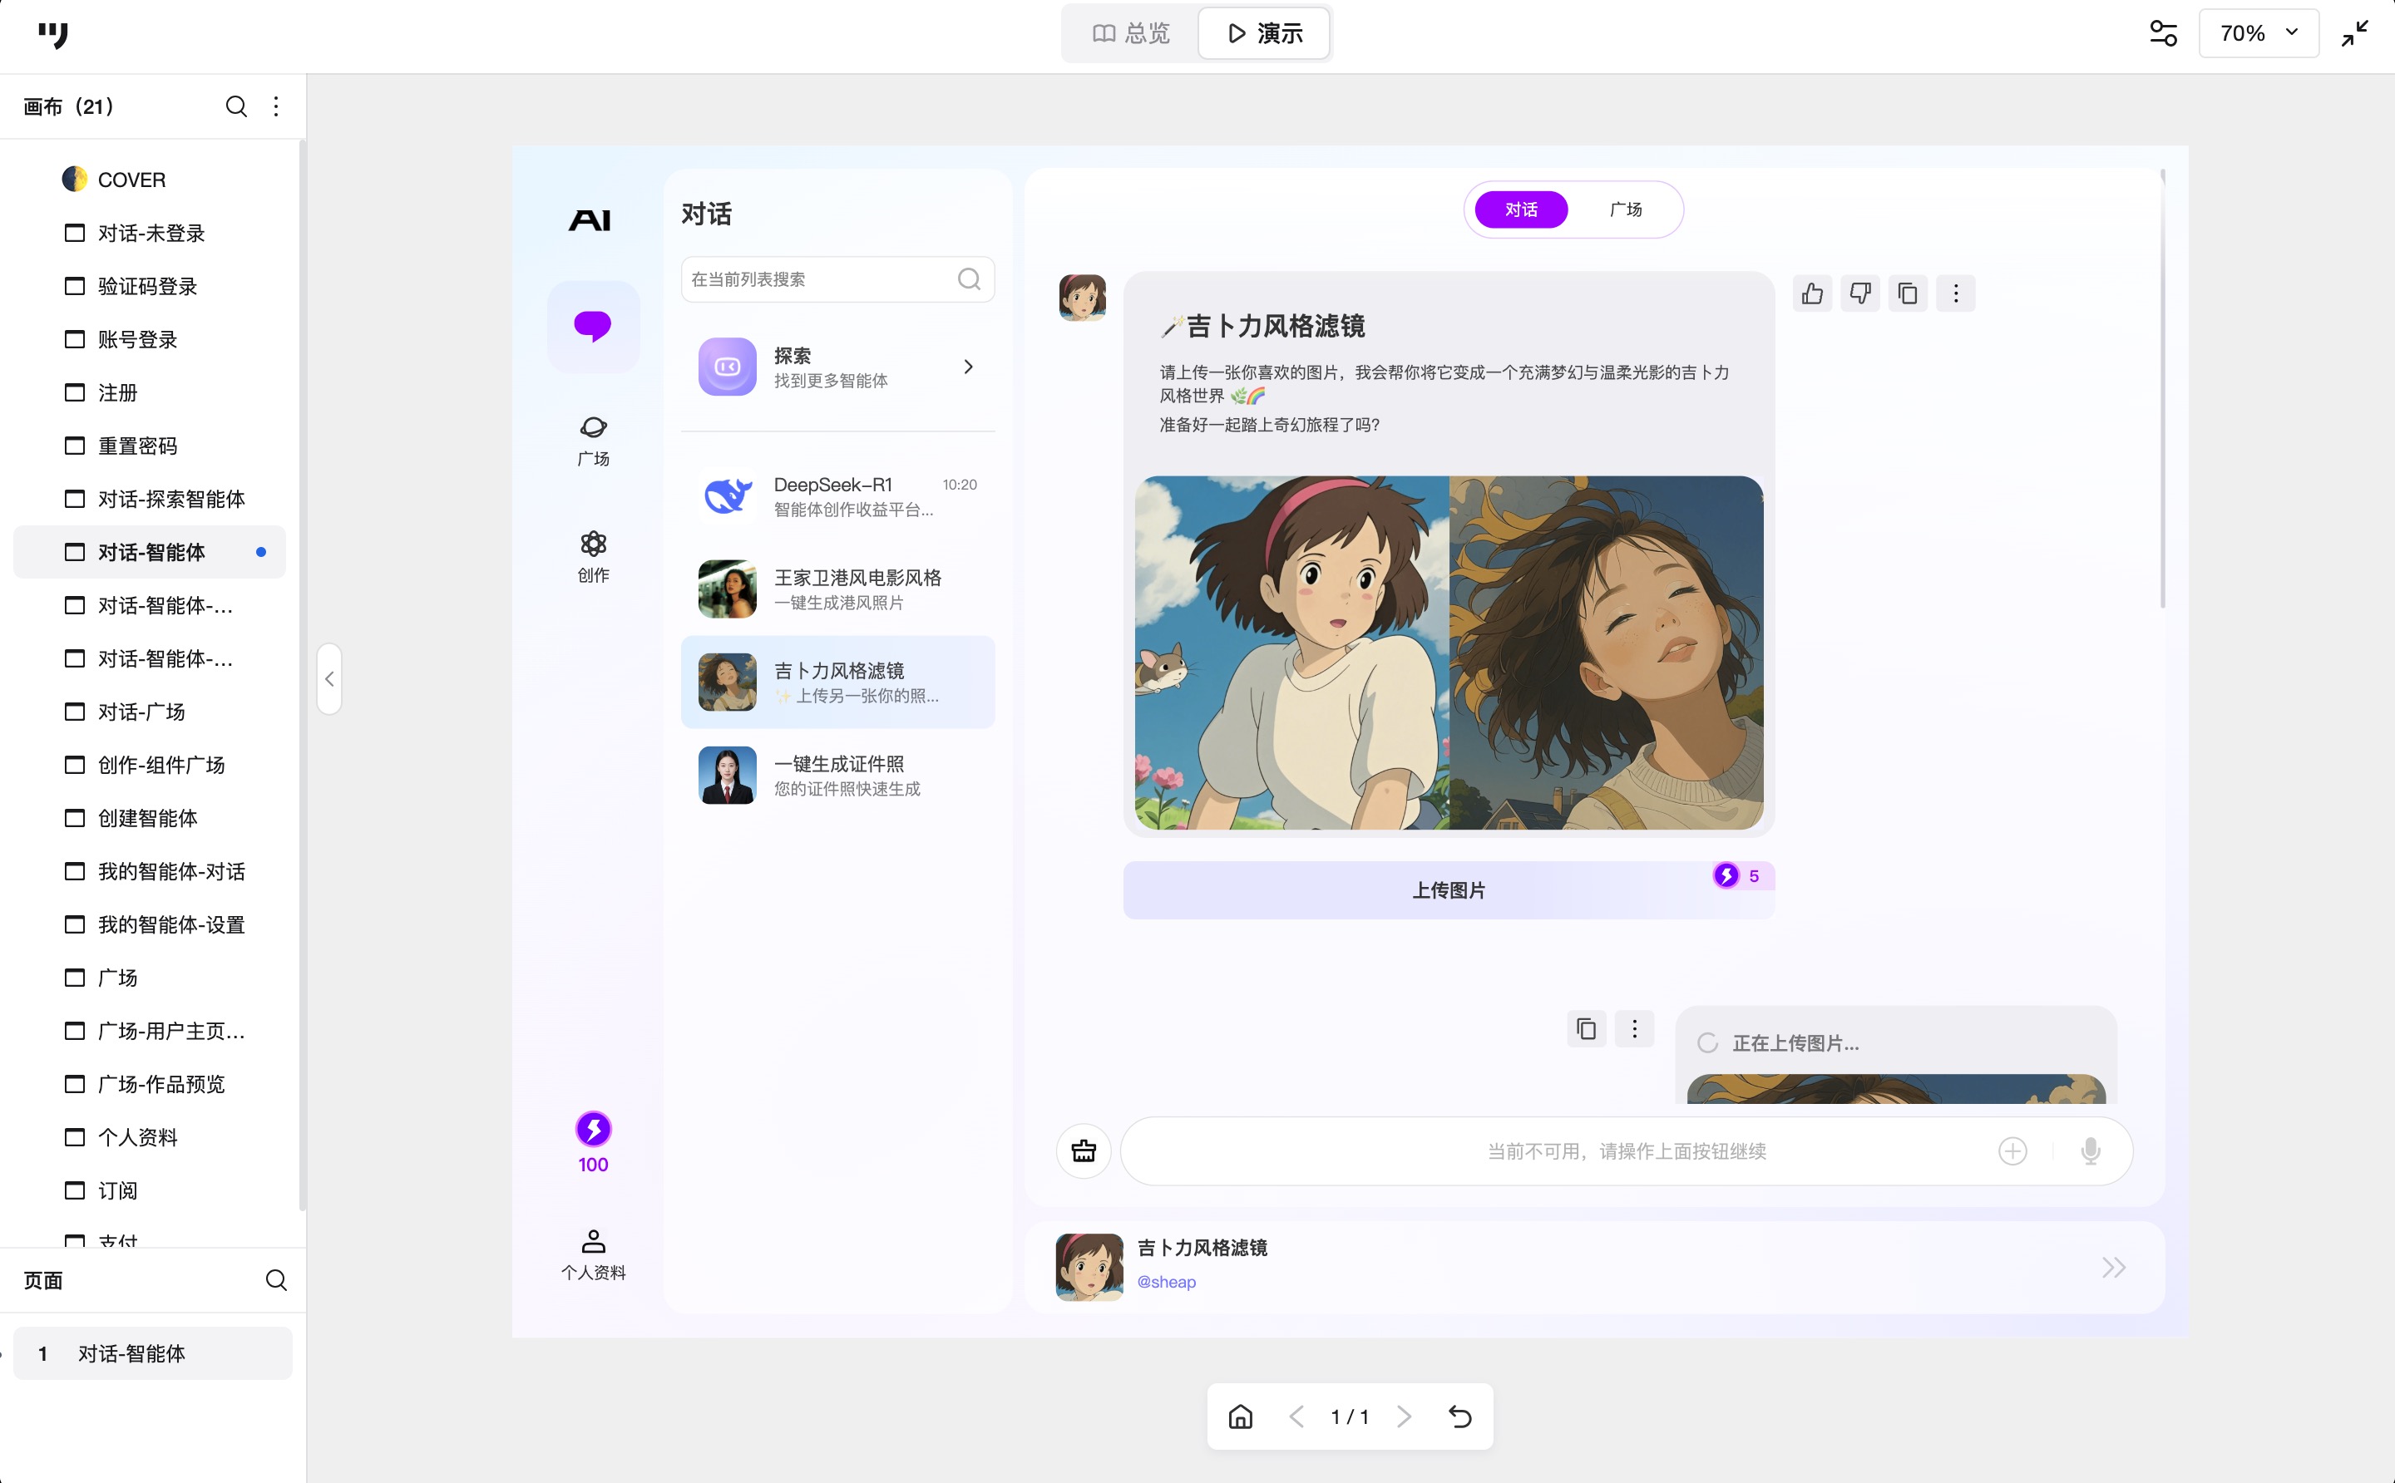
Task: Go to home in presentation navigation
Action: (x=1240, y=1416)
